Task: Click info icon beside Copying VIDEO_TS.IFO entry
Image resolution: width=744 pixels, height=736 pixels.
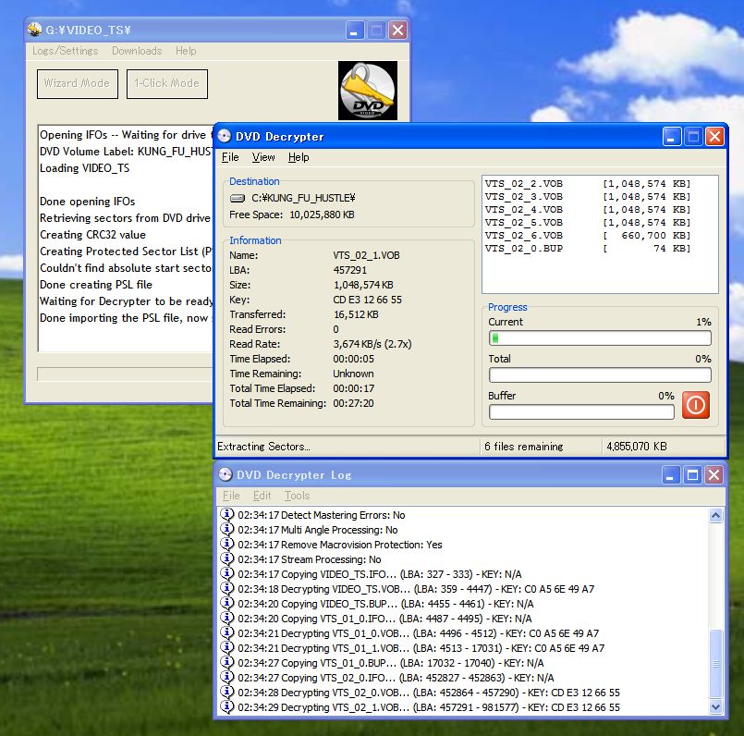Action: pos(227,573)
